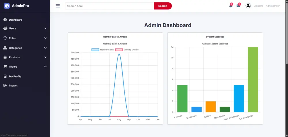Click the My Profile badge icon
Viewport: 288px width, 137px height.
tap(5, 76)
